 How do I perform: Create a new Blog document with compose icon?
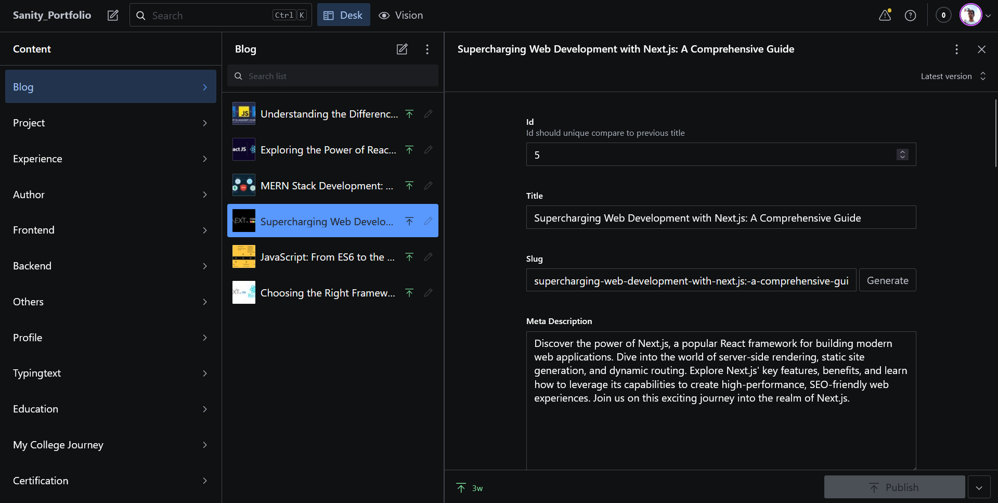[402, 49]
